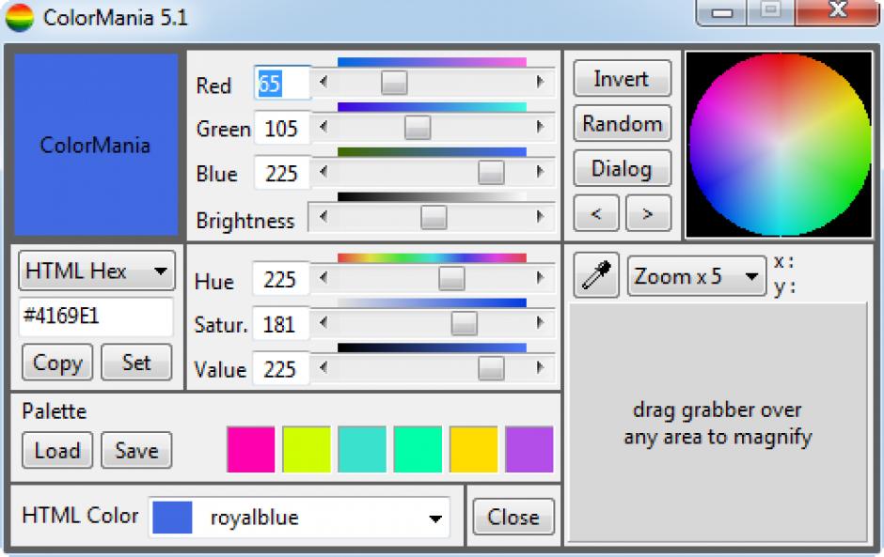Select the Green slider thumb
The height and width of the screenshot is (557, 884).
coord(418,128)
